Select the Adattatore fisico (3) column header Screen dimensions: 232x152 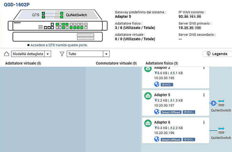(162, 63)
